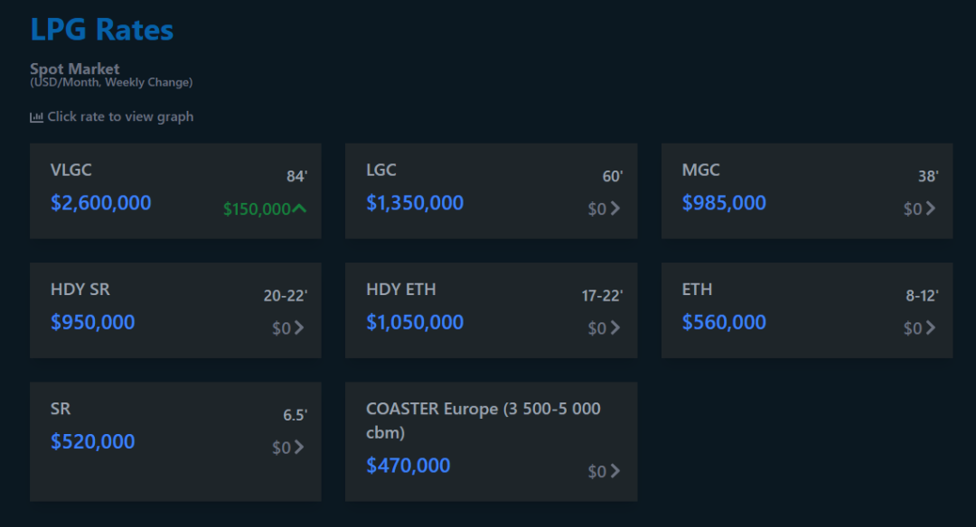Click the bar chart icon beside the graph hint
This screenshot has width=976, height=527.
(36, 117)
